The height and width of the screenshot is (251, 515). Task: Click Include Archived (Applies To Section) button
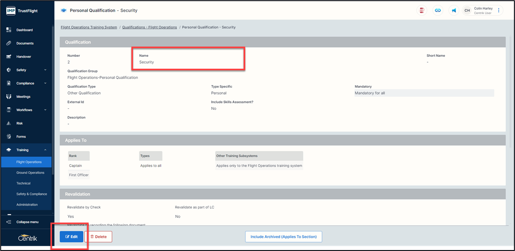283,237
